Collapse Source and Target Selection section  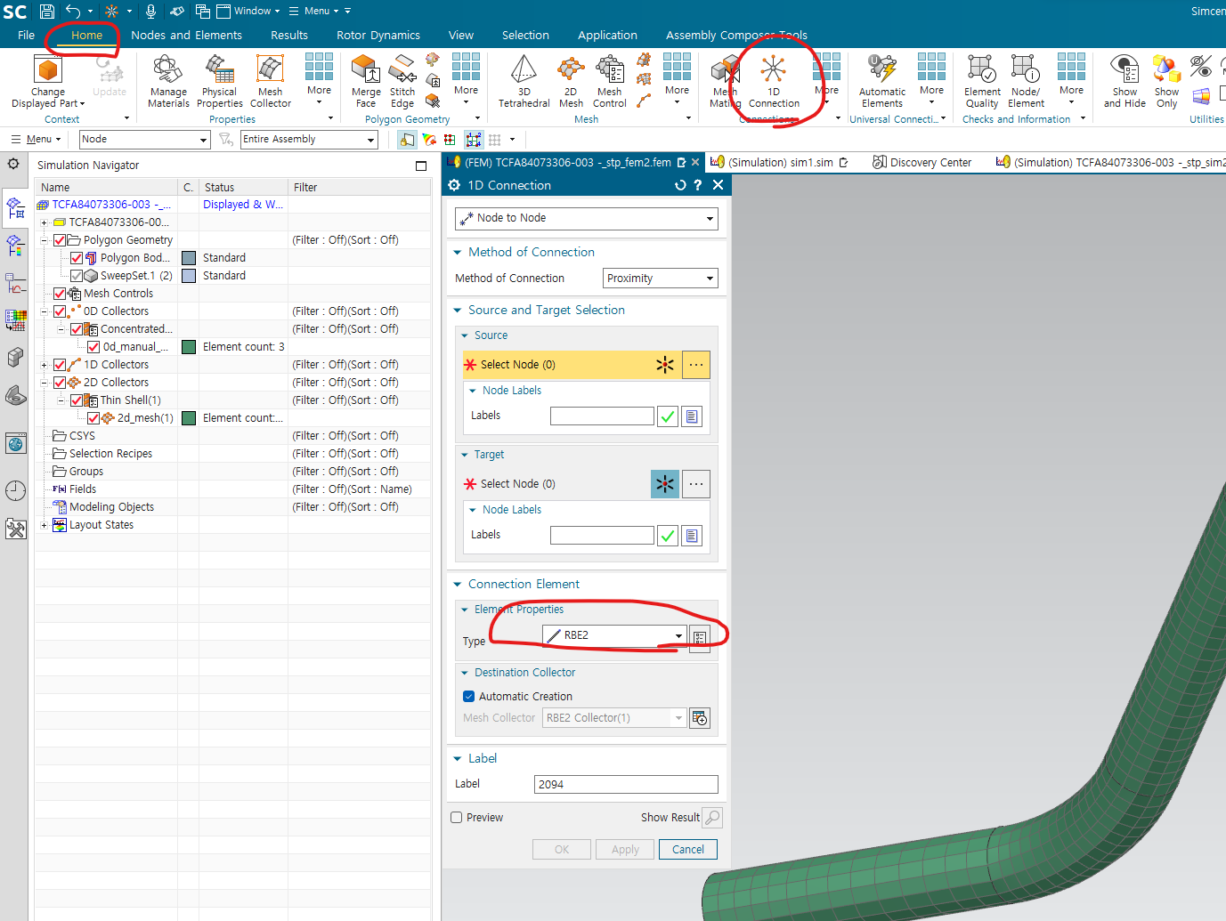(458, 311)
